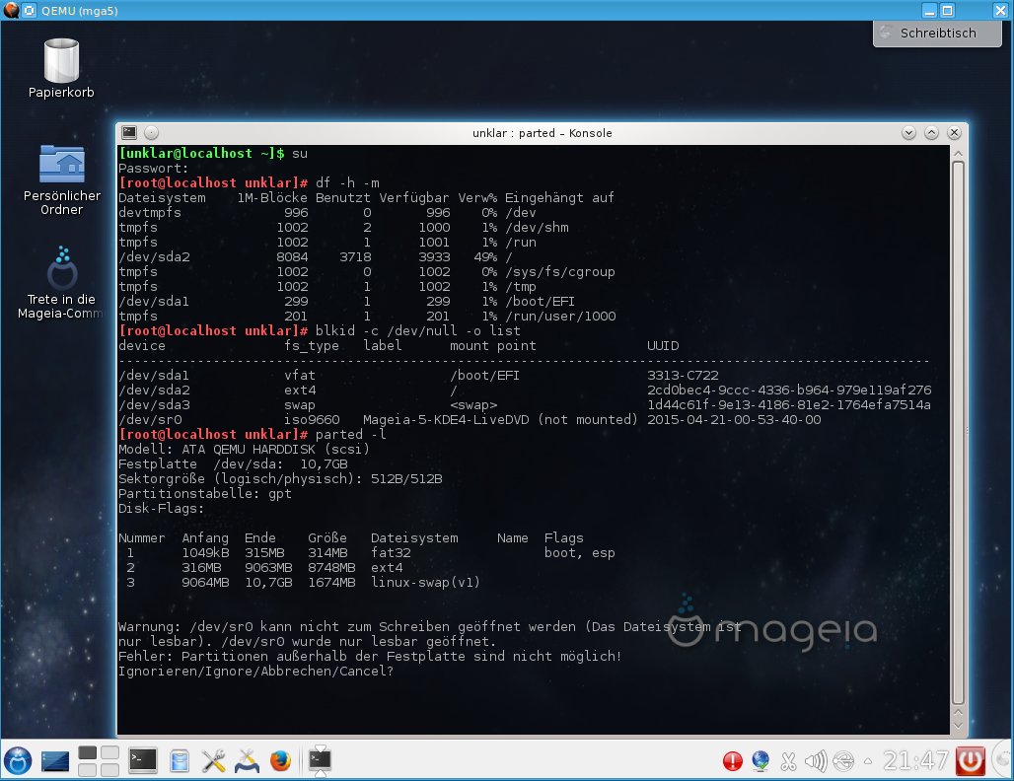
Task: Click the red update alert tray icon
Action: pyautogui.click(x=733, y=761)
